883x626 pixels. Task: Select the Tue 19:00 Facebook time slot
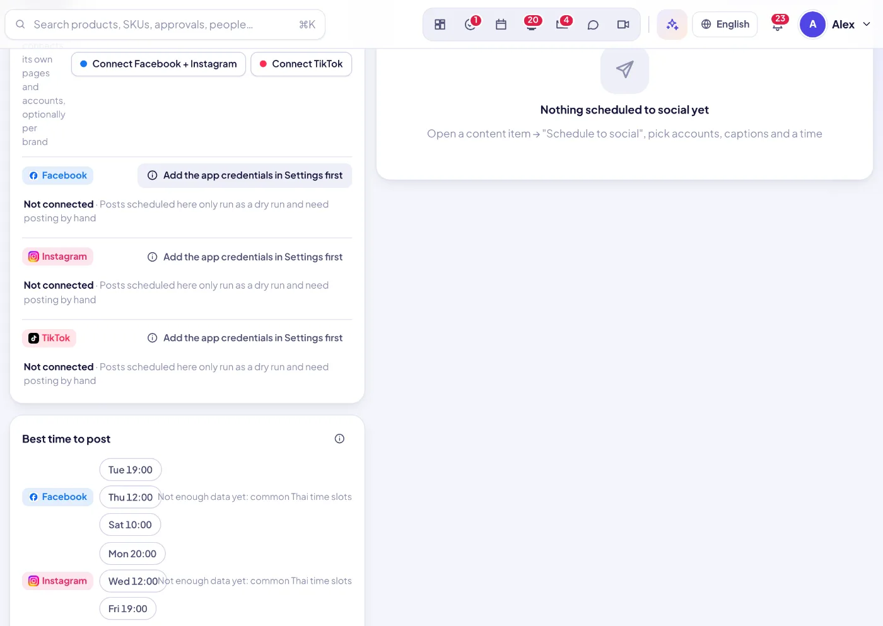pos(131,470)
